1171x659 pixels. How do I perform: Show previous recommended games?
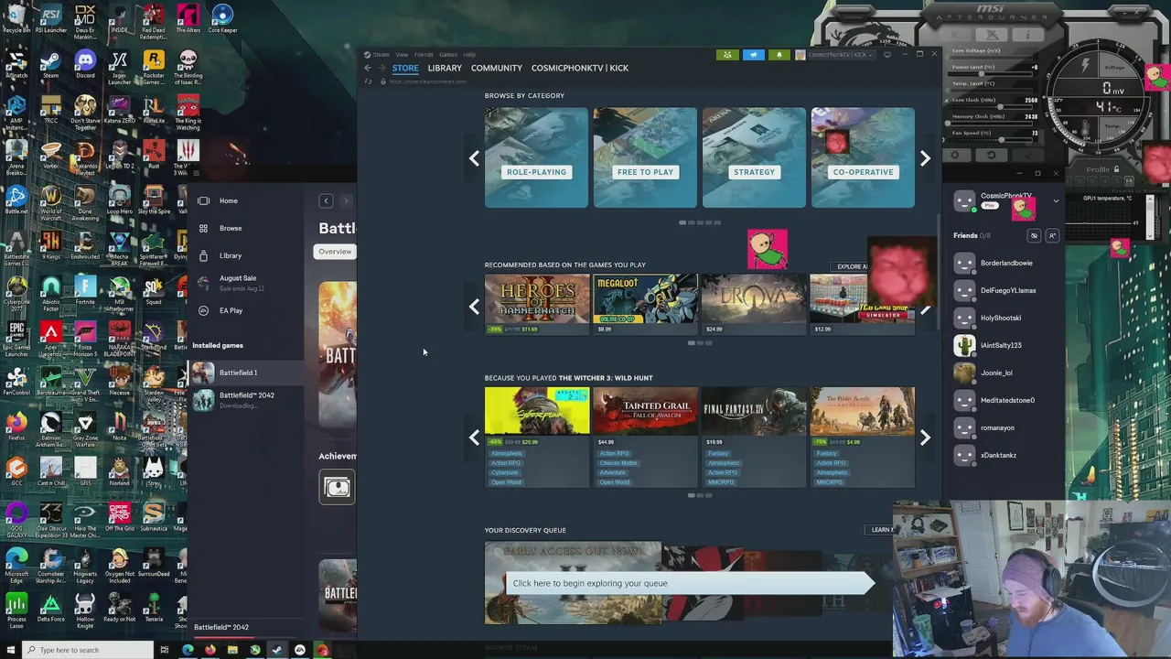point(474,307)
